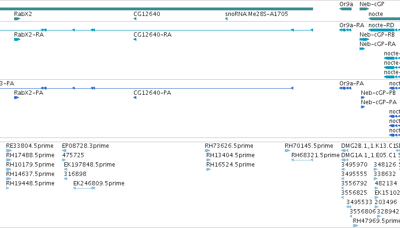
Task: Open the EP08728.3prime EST label
Action: (x=86, y=146)
